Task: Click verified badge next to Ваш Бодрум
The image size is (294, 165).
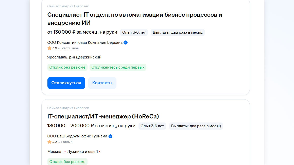Action: tap(110, 136)
